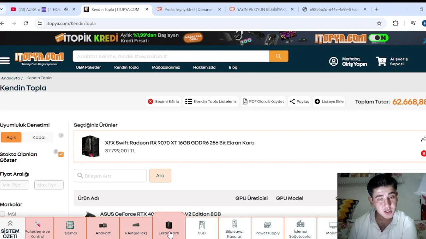Viewport: 426px width, 239px height.
Task: Click Anasayfa breadcrumb link
Action: [10, 78]
